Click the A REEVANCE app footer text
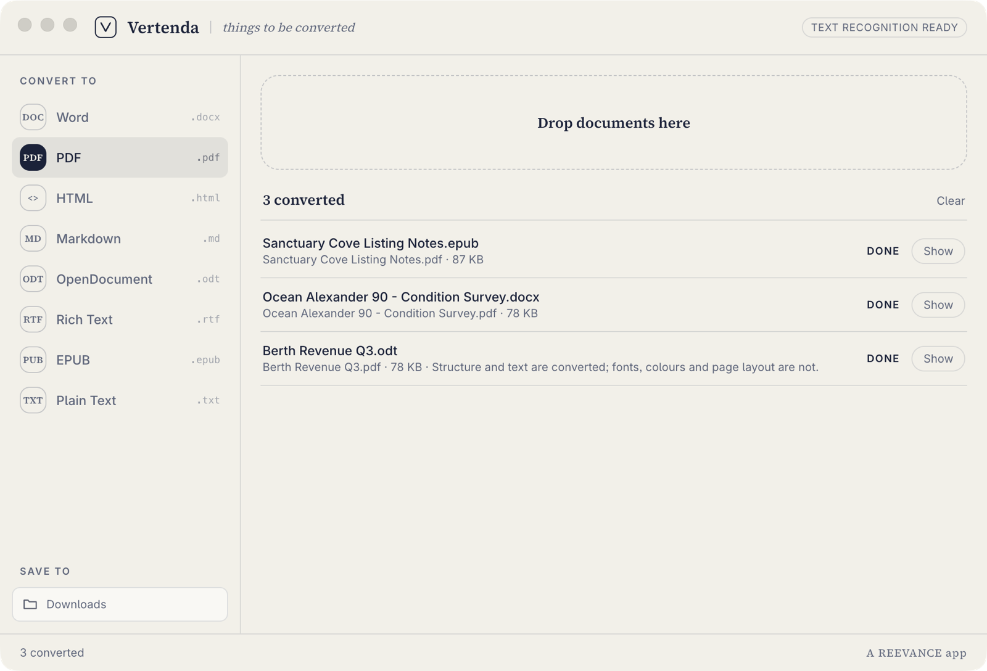 coord(916,653)
